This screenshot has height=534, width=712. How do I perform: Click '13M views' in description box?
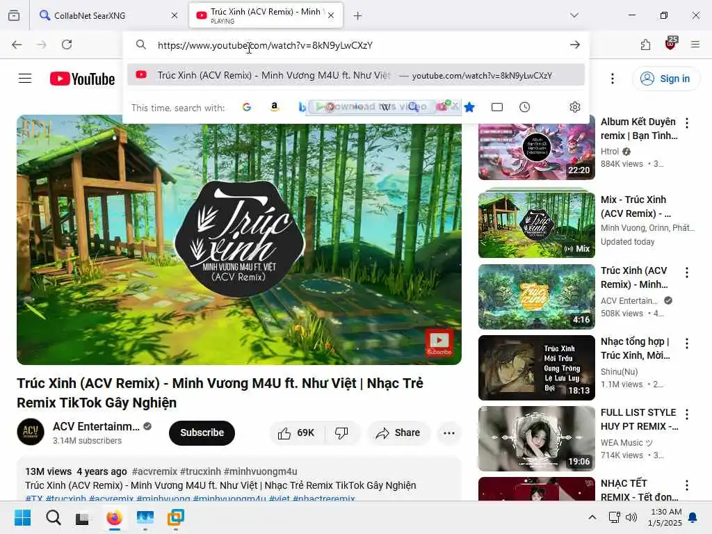48,471
